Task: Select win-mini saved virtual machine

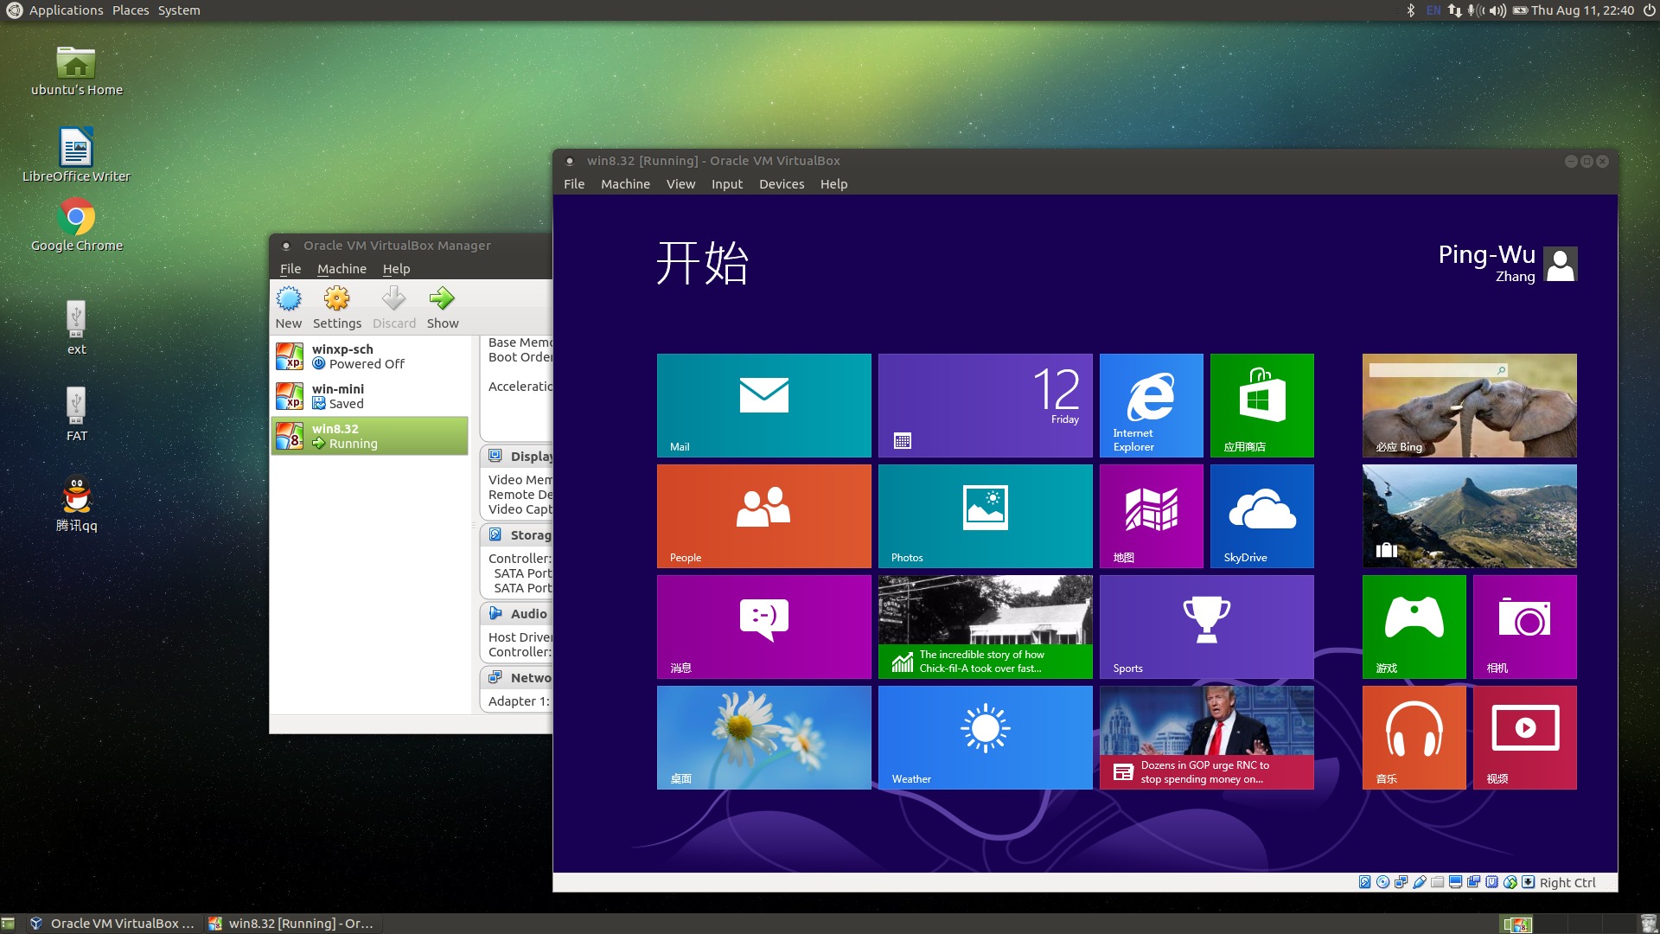Action: 370,396
